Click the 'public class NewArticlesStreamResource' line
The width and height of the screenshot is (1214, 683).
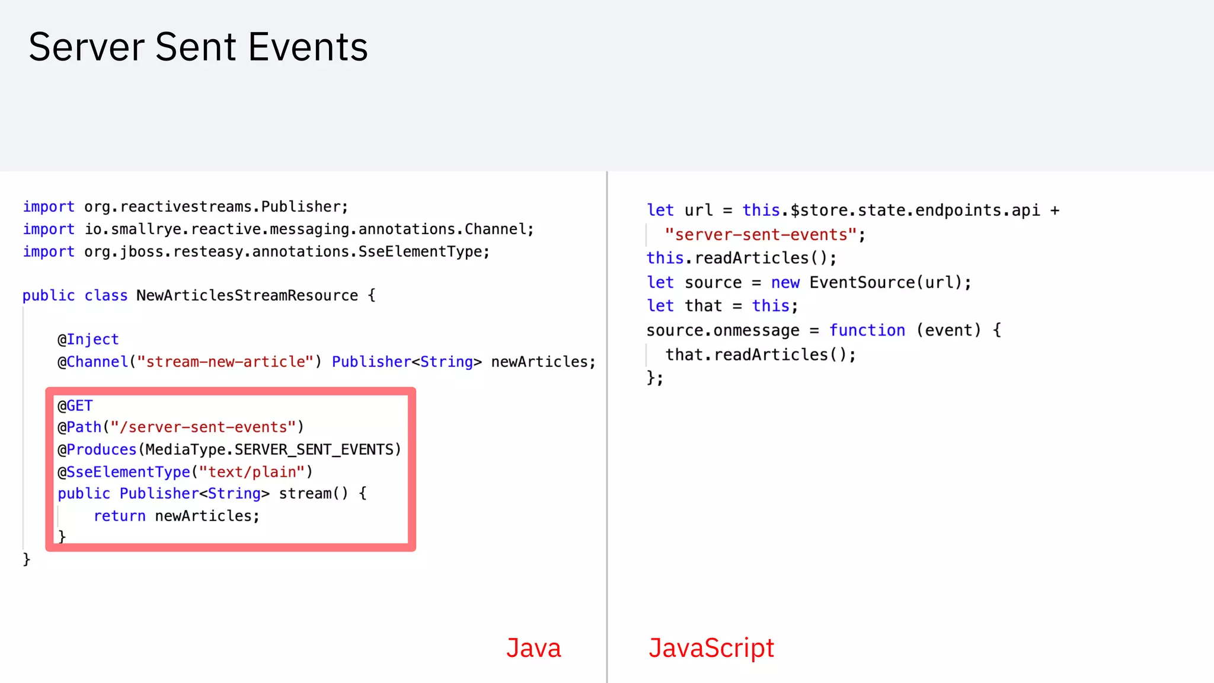199,295
